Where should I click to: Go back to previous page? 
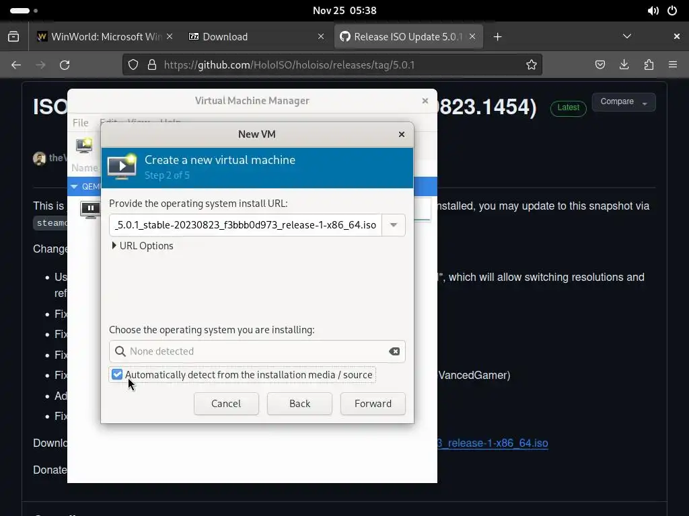(x=16, y=65)
